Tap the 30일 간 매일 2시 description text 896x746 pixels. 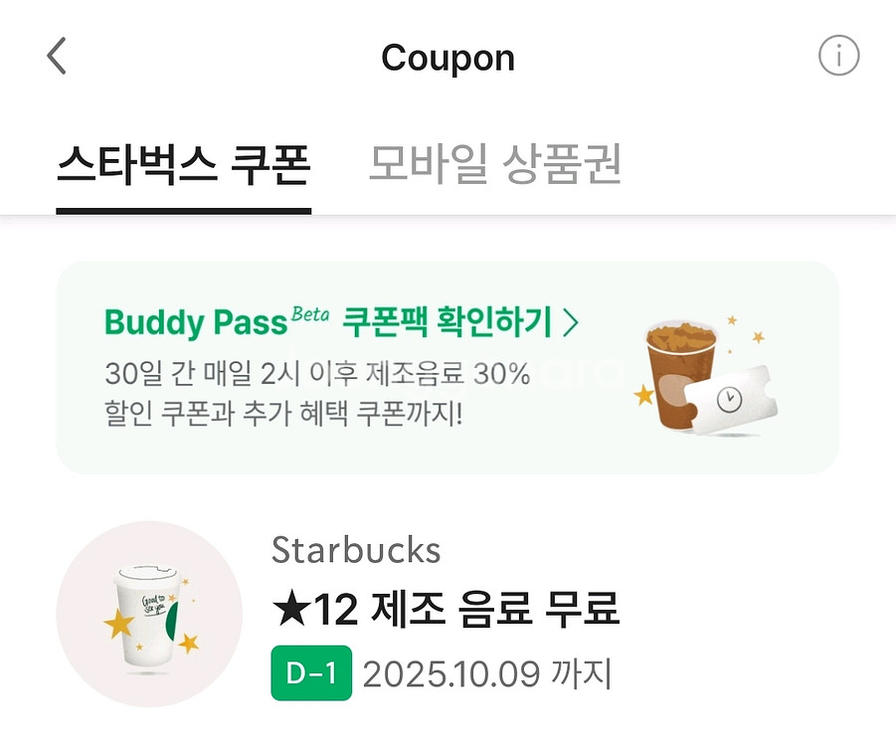point(317,374)
